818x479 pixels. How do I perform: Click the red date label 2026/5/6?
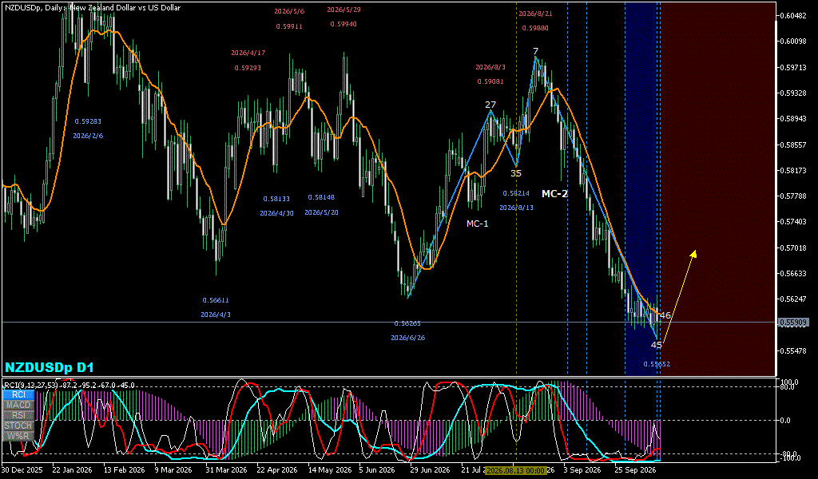click(x=289, y=11)
